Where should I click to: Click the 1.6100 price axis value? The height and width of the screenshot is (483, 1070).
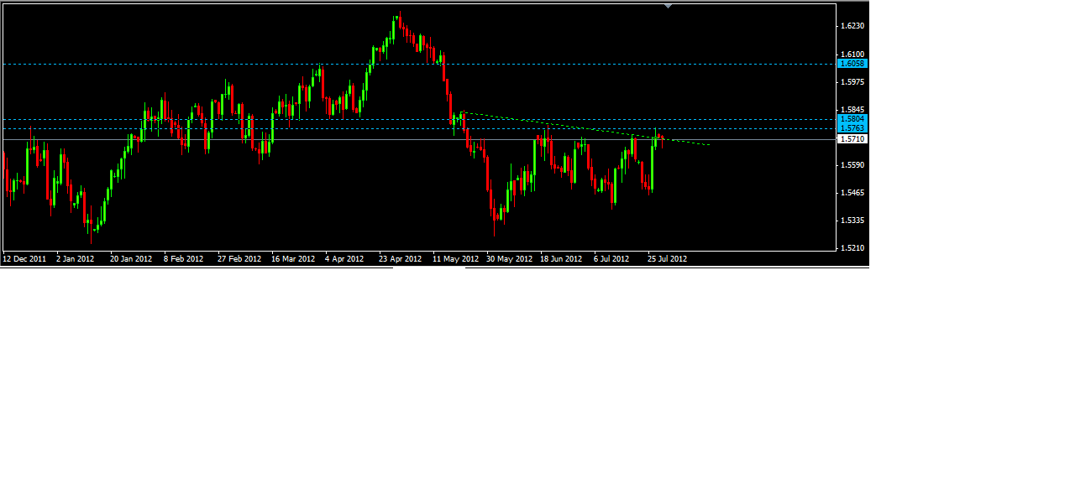(x=852, y=54)
